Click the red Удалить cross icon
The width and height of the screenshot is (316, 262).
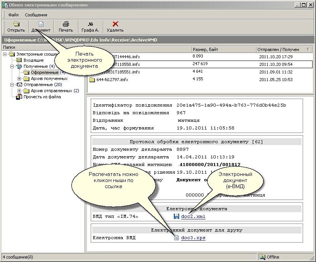(115, 24)
